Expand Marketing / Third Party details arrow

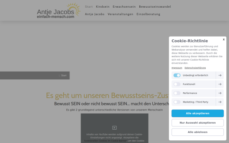pyautogui.click(x=220, y=102)
